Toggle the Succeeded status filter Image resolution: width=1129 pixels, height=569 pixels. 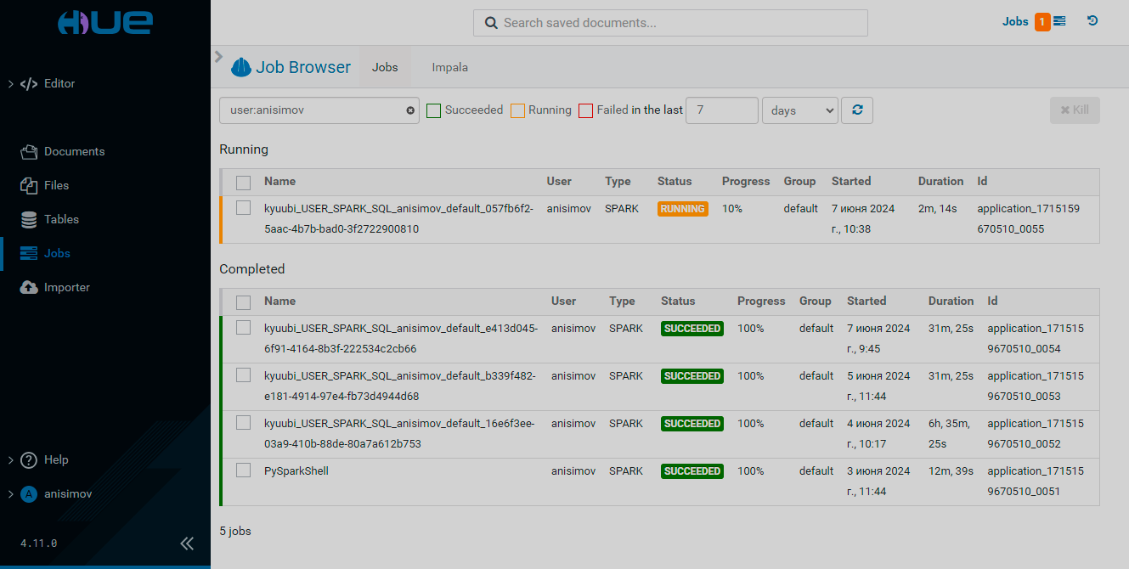pyautogui.click(x=433, y=110)
